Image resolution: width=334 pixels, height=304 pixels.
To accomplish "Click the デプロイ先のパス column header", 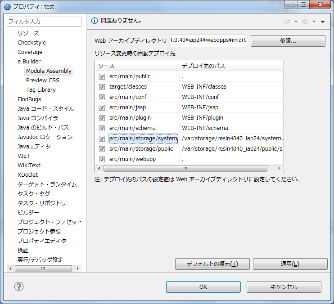I will point(231,66).
